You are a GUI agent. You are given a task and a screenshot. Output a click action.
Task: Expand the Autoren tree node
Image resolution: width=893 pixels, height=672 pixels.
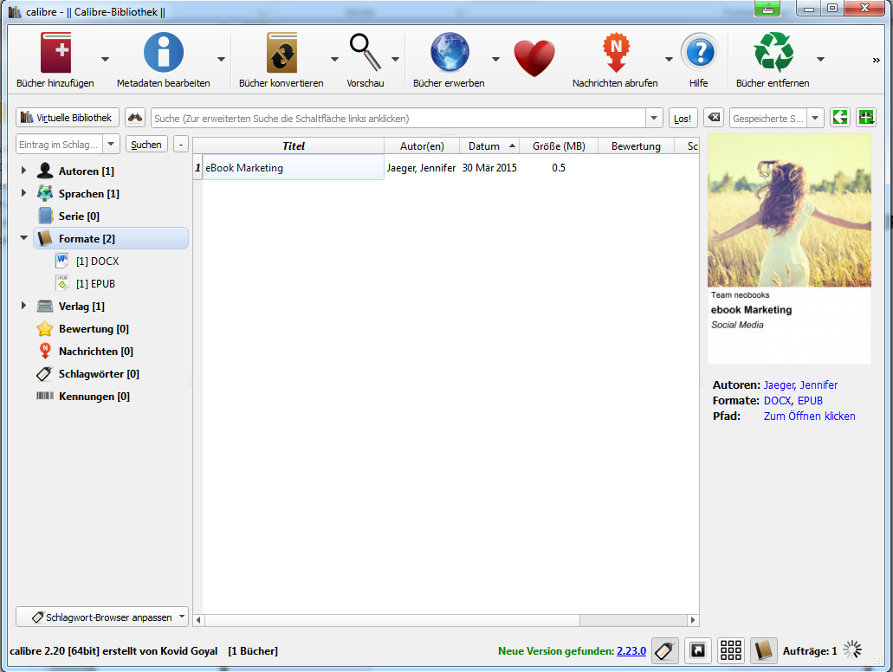coord(23,171)
